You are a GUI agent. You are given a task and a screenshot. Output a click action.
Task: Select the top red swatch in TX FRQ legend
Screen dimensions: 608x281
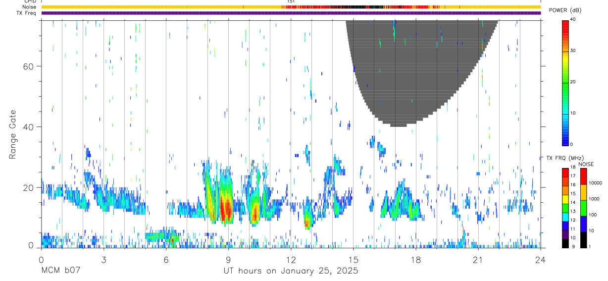click(x=565, y=173)
